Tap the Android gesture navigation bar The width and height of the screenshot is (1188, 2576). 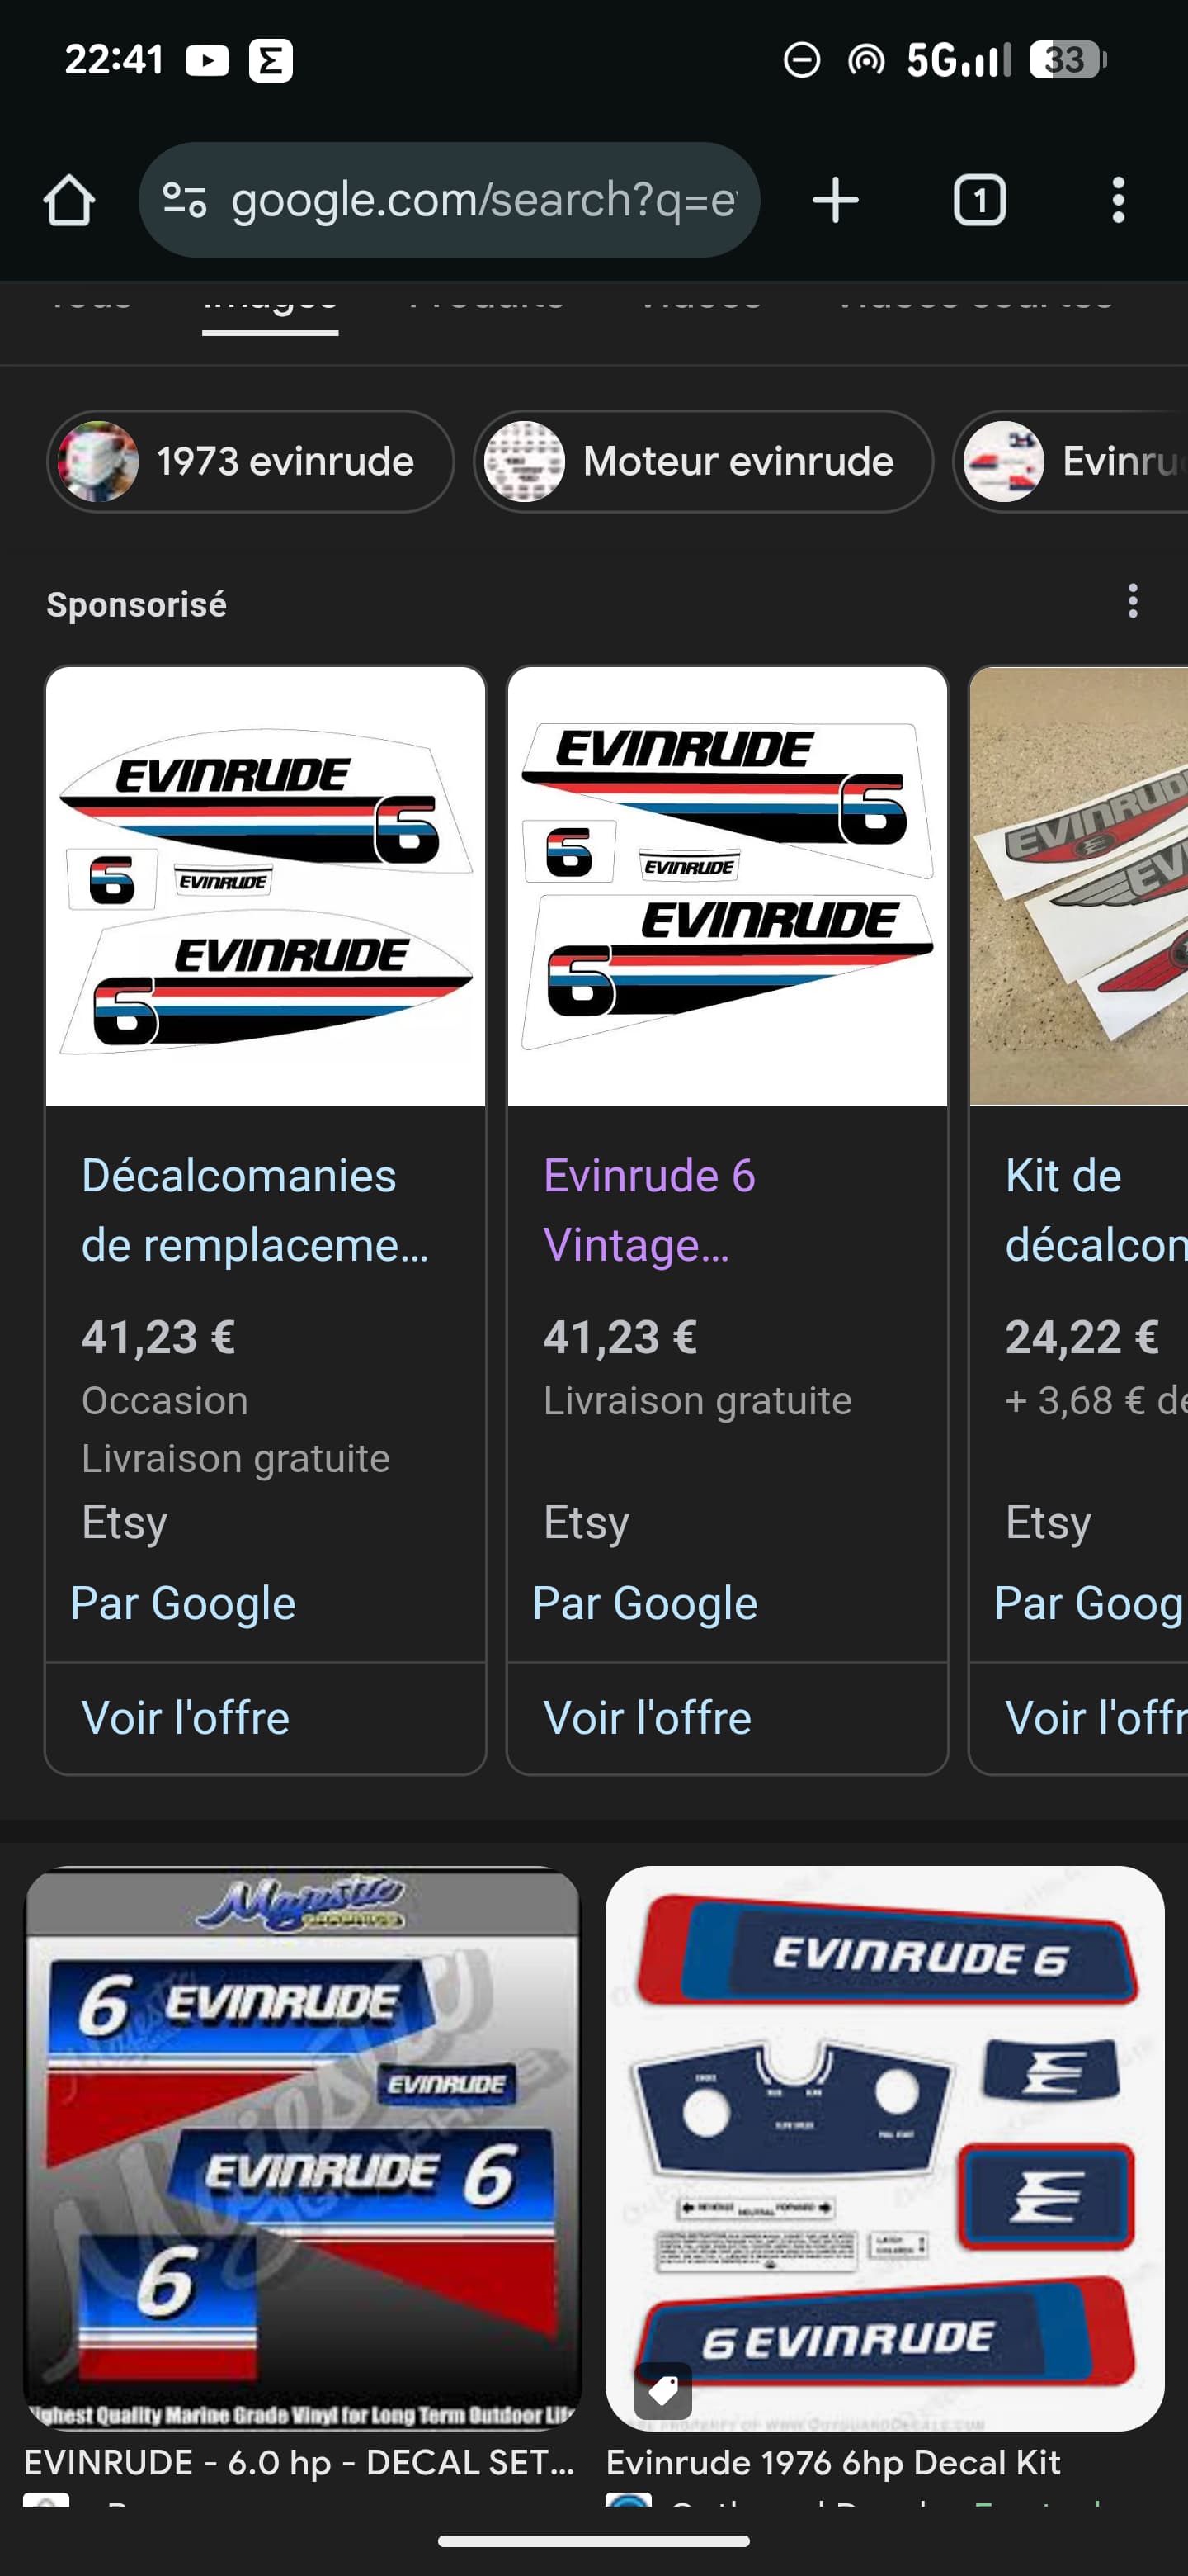[593, 2541]
